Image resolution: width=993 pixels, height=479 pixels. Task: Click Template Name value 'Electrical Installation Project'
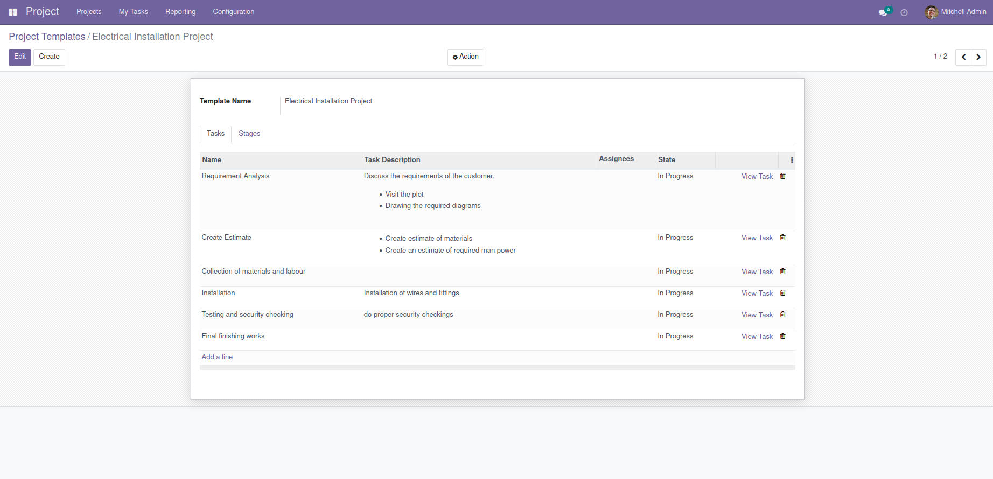[328, 101]
